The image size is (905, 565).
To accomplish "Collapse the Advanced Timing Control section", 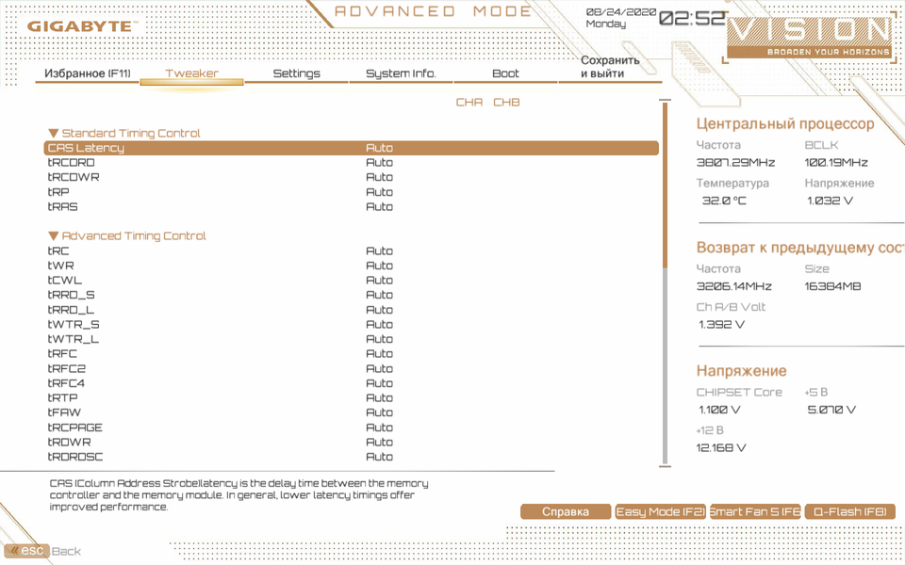I will coord(127,235).
